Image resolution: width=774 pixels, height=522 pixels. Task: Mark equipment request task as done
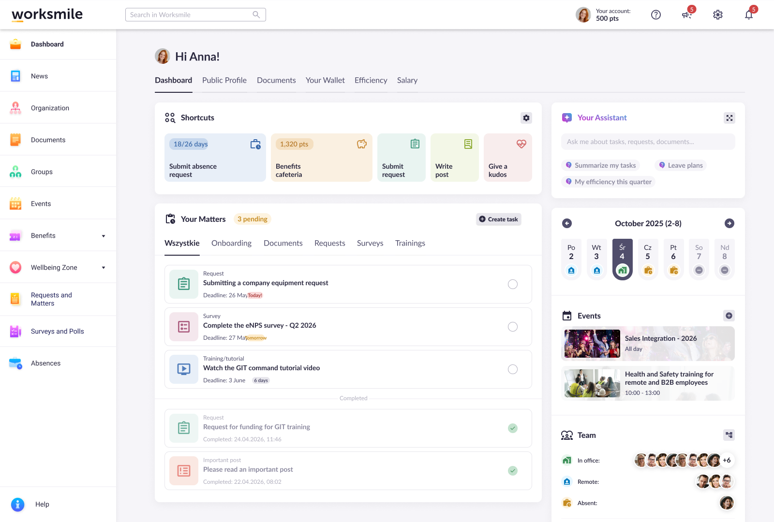513,284
